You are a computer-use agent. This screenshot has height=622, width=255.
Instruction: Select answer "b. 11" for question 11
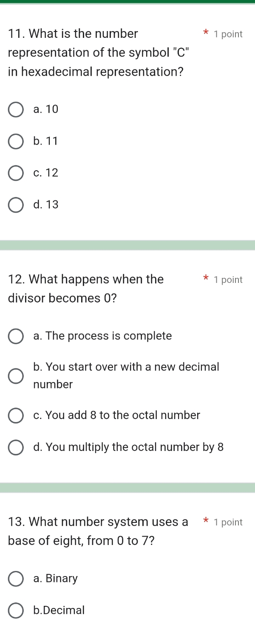click(x=16, y=141)
